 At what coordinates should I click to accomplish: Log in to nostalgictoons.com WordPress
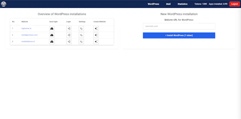point(69,35)
